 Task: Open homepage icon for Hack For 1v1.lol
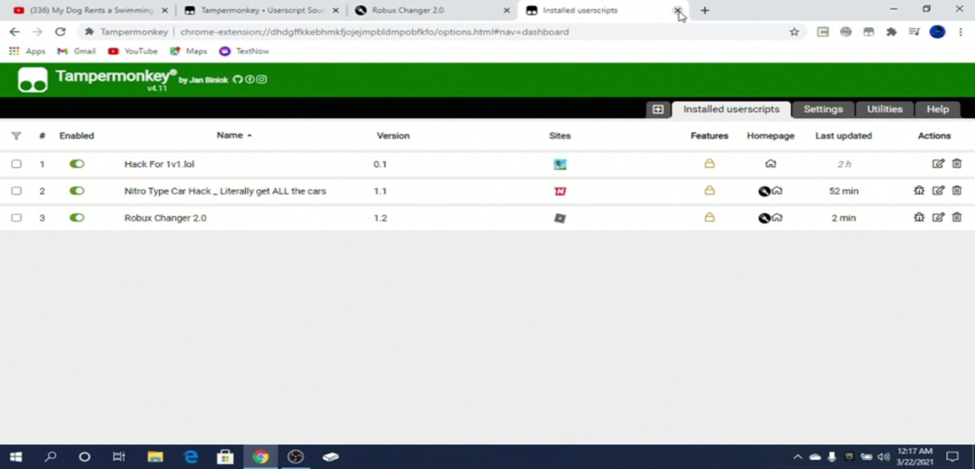(770, 164)
